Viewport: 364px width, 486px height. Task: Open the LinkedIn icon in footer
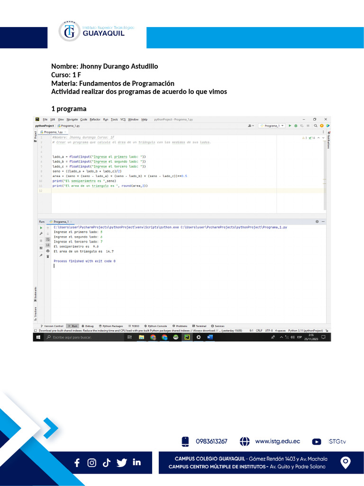[x=137, y=462]
